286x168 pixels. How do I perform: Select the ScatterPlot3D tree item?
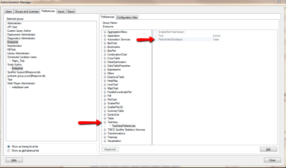(x=115, y=107)
